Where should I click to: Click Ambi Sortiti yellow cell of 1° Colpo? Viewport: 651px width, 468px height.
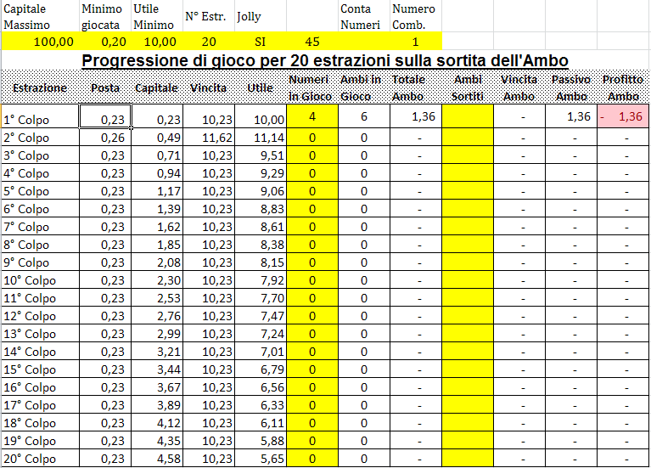468,116
